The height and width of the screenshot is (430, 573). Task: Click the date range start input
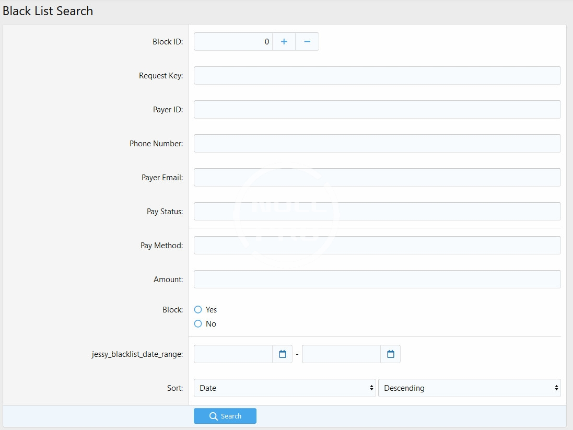[x=233, y=354]
